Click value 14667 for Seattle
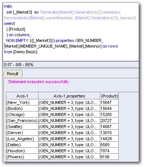Viewport: 144px width, 167px height. (x=109, y=127)
